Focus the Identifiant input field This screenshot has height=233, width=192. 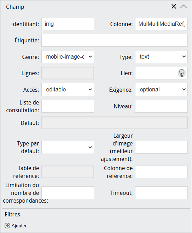click(x=68, y=24)
